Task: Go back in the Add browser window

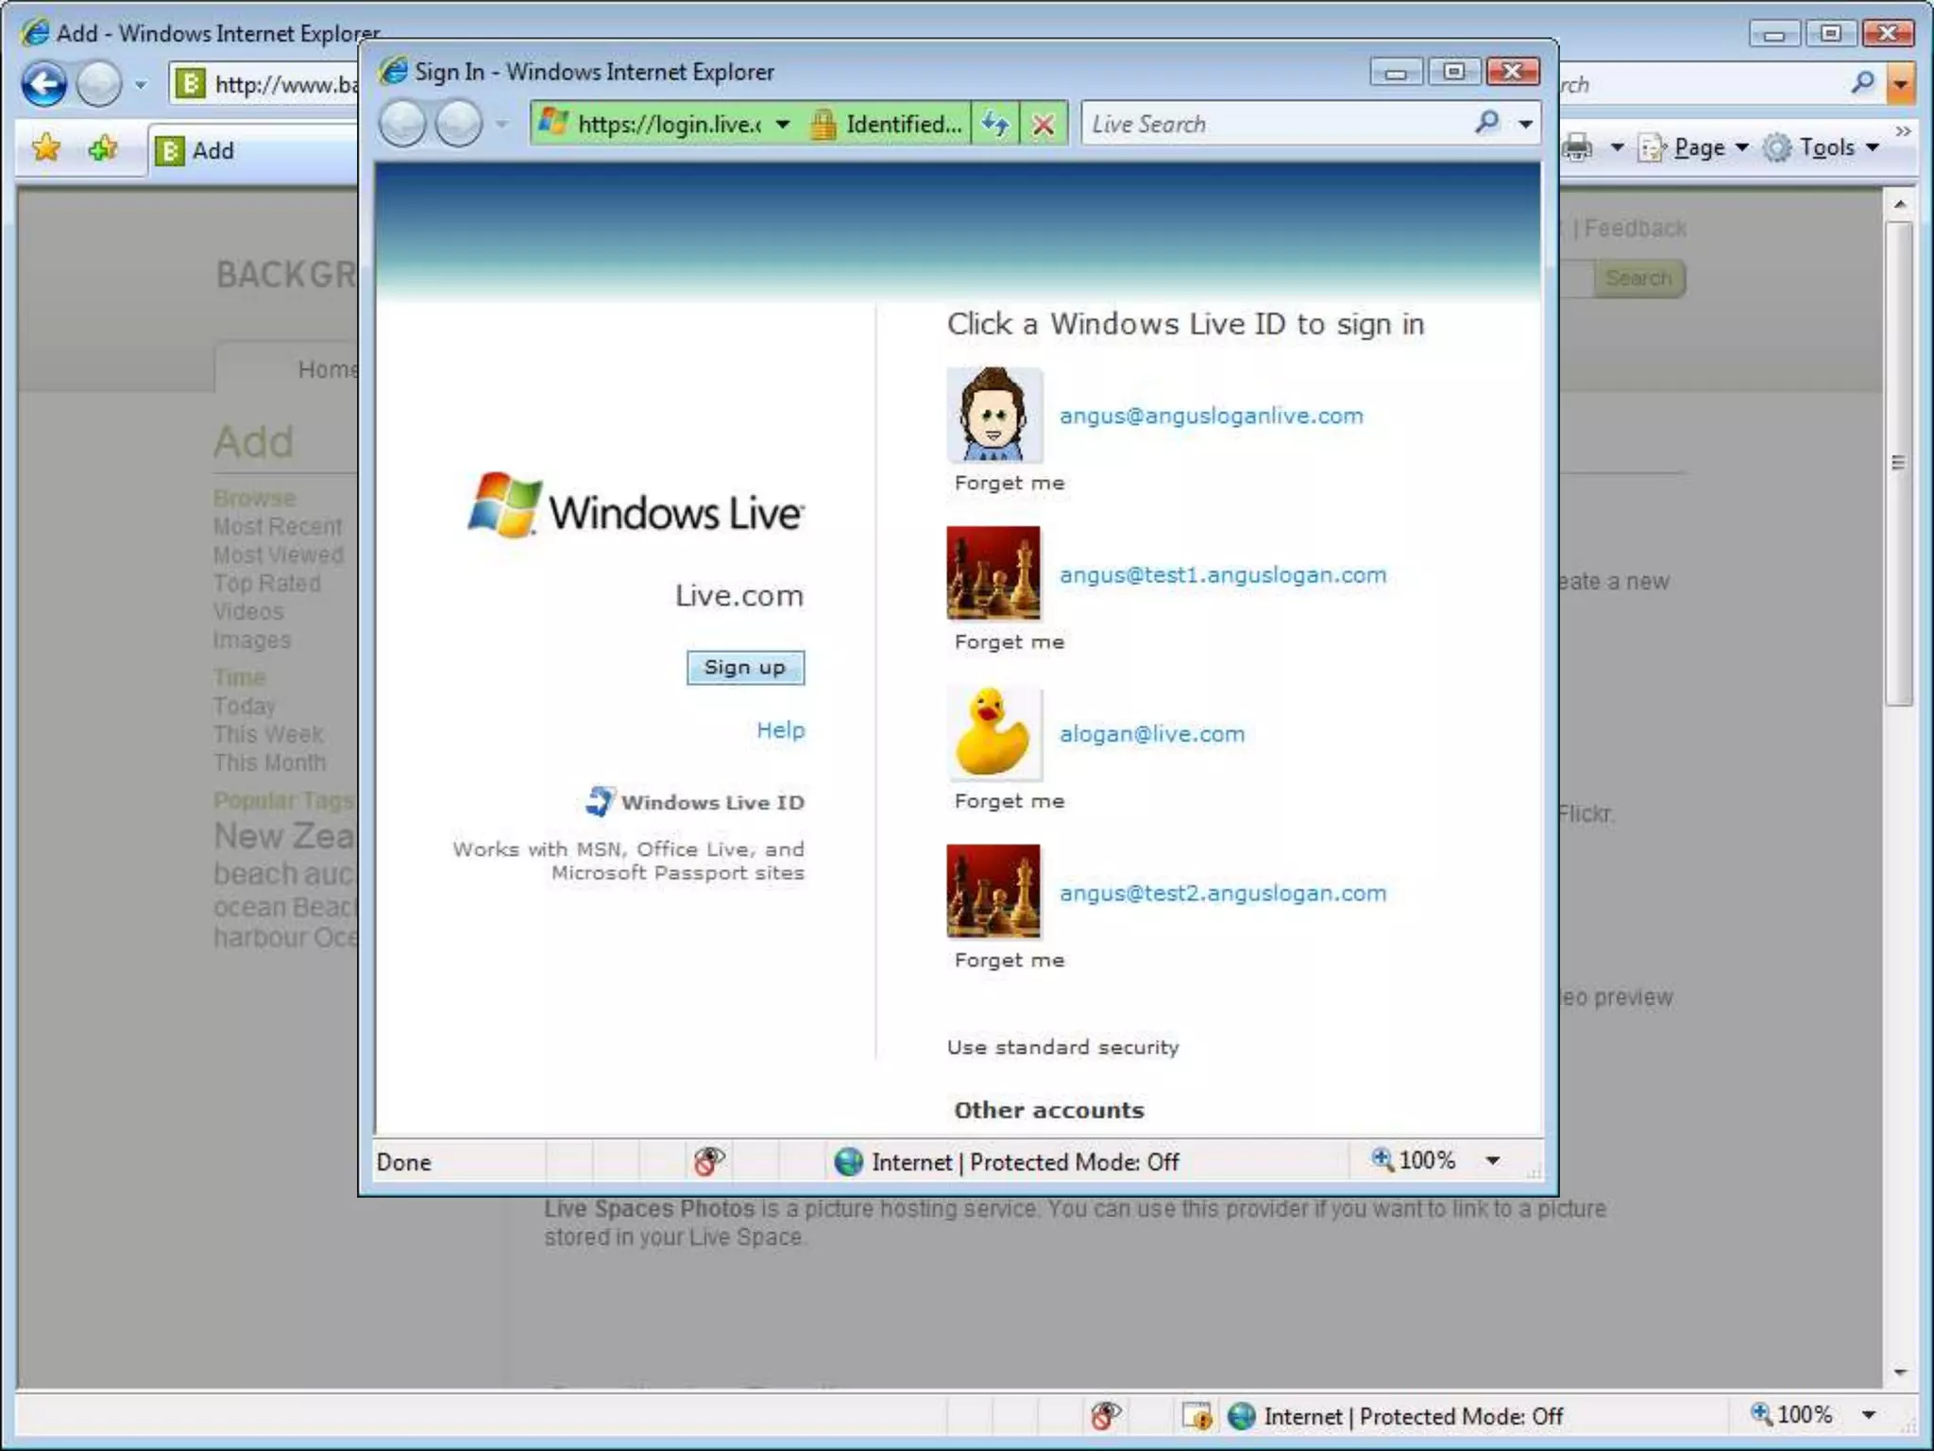Action: (44, 85)
